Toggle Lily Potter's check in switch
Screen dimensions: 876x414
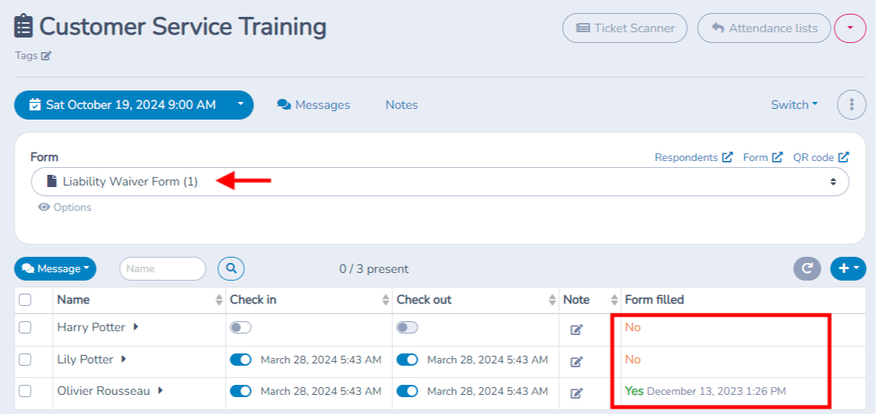[x=241, y=360]
